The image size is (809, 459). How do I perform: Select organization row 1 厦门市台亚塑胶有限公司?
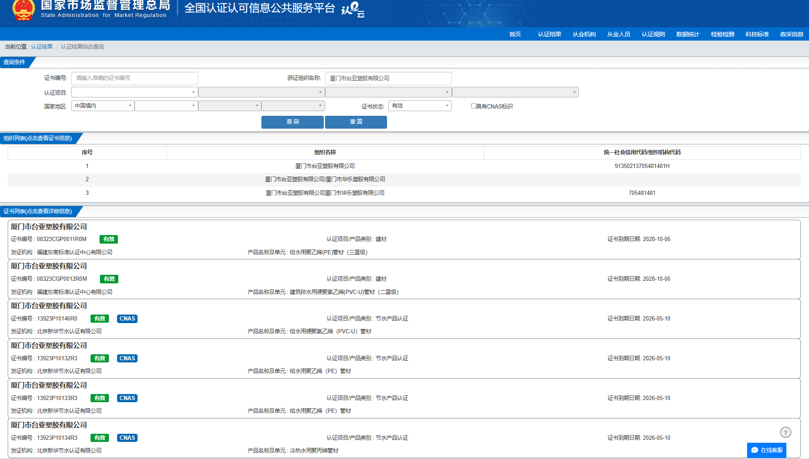tap(404, 166)
